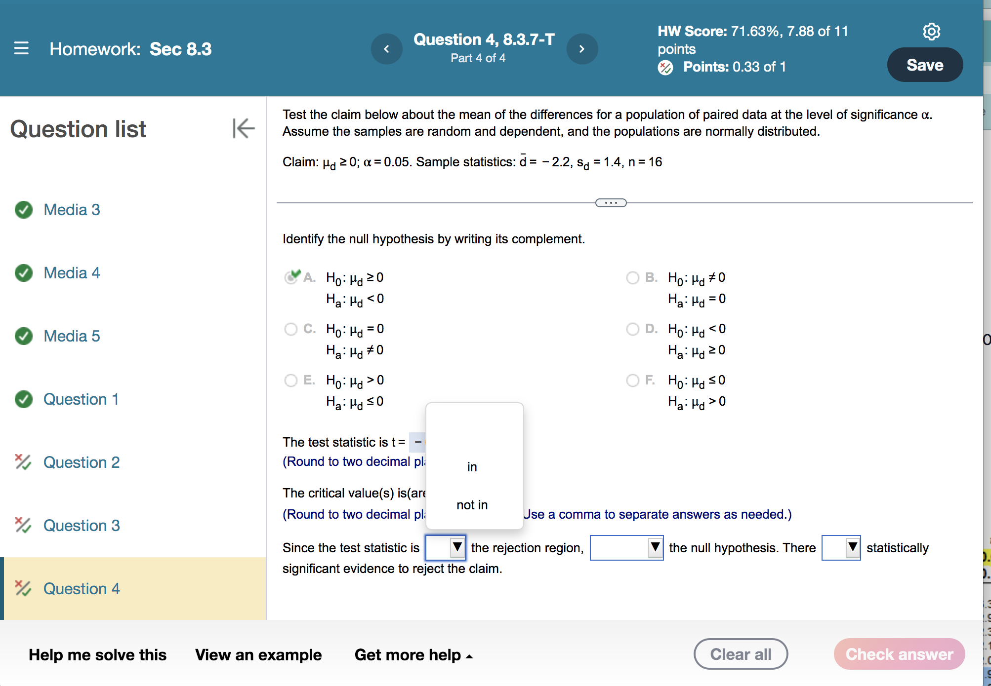Screen dimensions: 991x686
Task: Click the Clear all button
Action: click(x=740, y=654)
